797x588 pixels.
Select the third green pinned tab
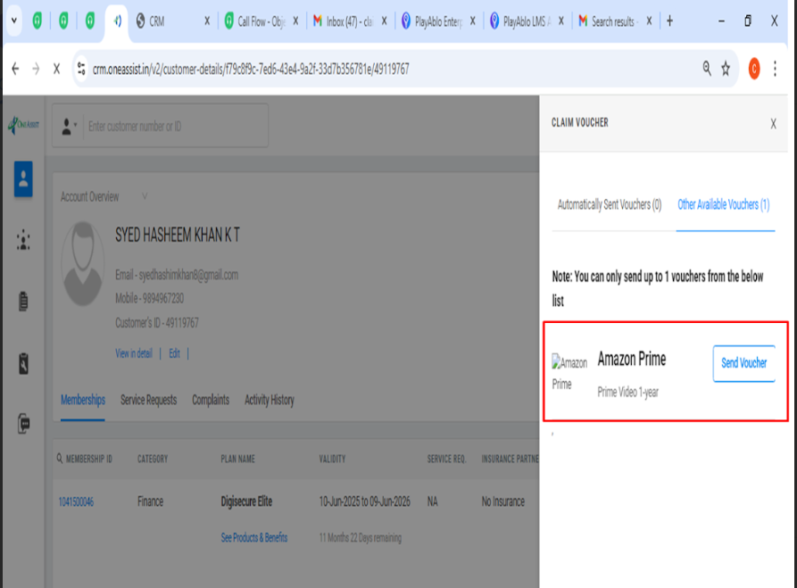(90, 21)
